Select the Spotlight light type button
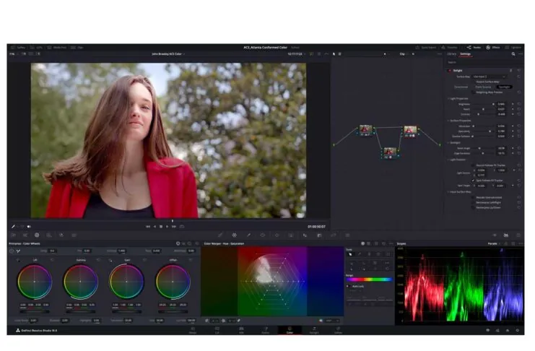The image size is (535, 351). point(503,87)
